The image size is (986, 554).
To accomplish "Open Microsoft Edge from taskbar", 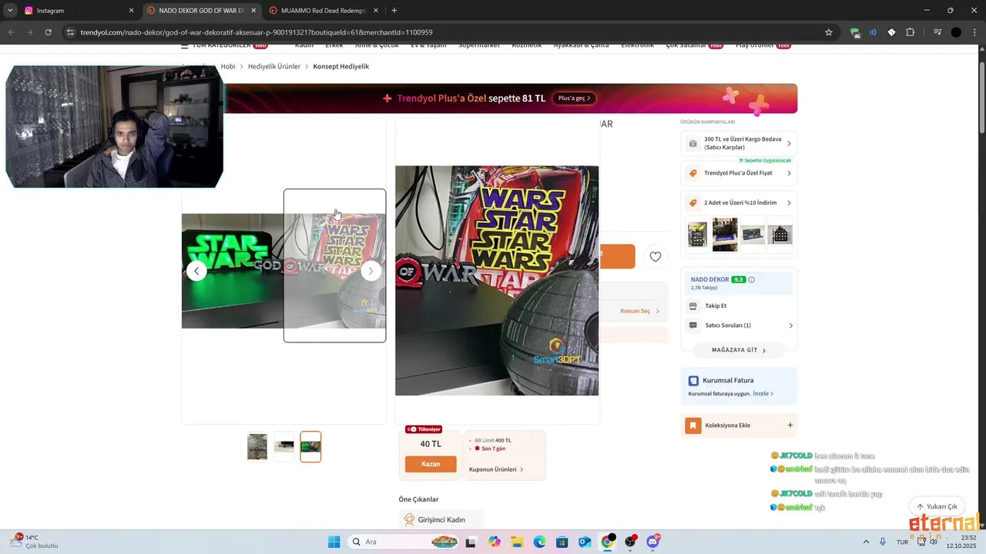I will click(539, 542).
